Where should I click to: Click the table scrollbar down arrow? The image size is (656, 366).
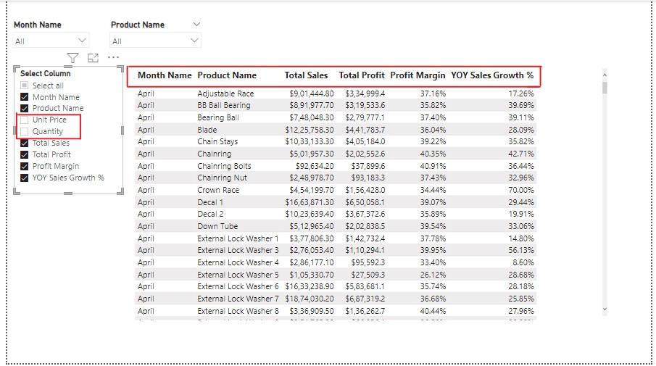[x=605, y=309]
